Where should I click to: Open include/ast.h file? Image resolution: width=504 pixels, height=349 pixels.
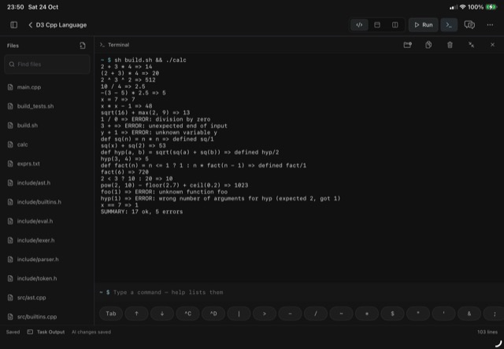click(47, 183)
